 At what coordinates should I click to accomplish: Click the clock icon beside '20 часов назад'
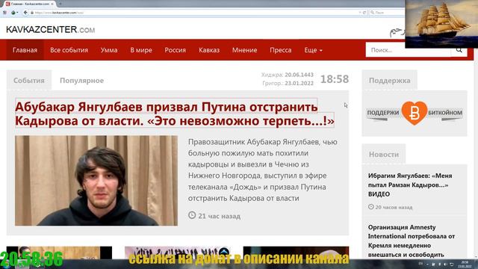coord(370,207)
